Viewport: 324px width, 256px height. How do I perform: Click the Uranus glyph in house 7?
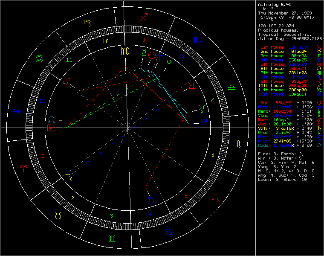pyautogui.click(x=201, y=110)
